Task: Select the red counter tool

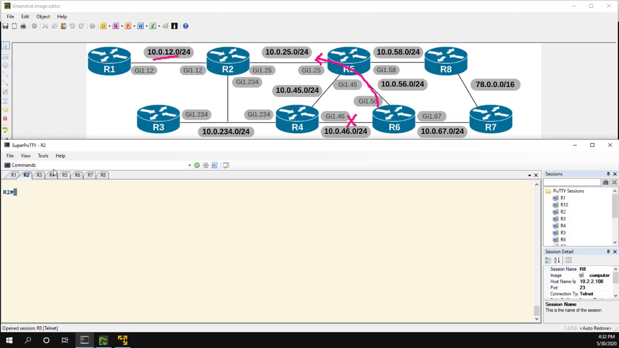Action: 5,119
